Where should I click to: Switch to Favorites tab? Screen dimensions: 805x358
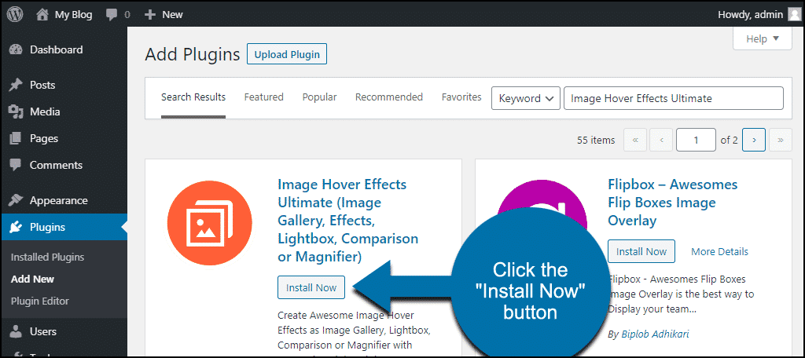pyautogui.click(x=461, y=97)
